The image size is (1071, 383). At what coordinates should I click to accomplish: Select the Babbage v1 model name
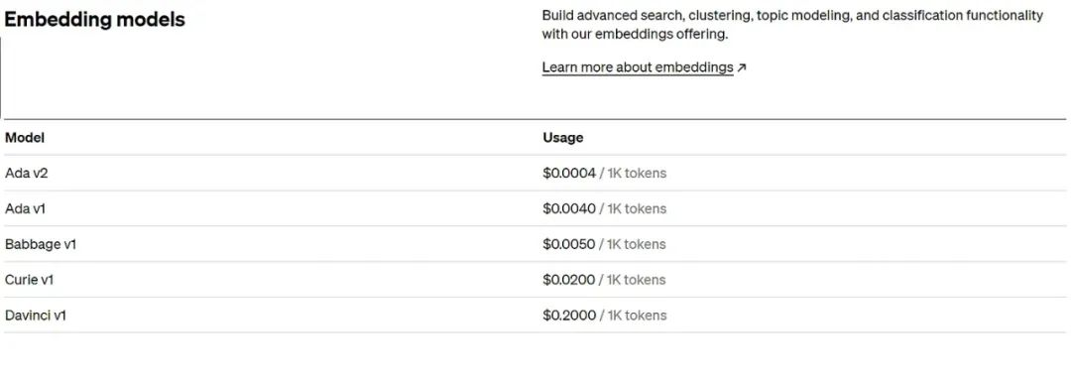[41, 244]
